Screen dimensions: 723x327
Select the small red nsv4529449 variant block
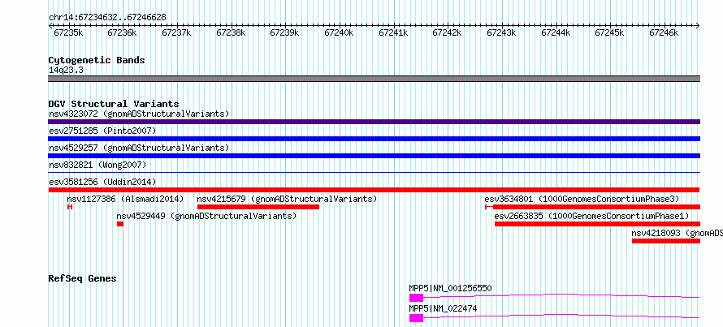[x=120, y=224]
